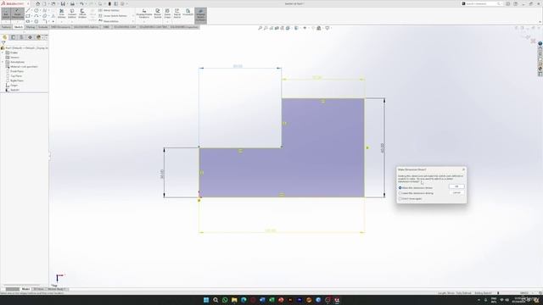Screen dimensions: 543x305
Task: Click Mirror Entities in the ribbon
Action: 109,10
